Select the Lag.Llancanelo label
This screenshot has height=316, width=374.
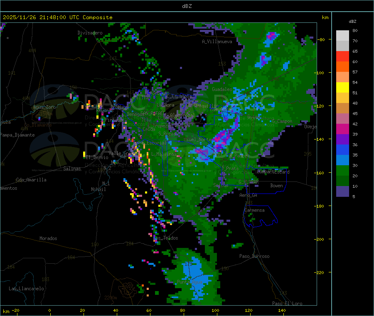pos(26,289)
